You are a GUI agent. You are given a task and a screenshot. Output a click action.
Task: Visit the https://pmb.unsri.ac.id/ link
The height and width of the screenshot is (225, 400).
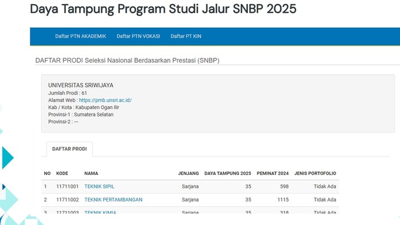point(105,100)
